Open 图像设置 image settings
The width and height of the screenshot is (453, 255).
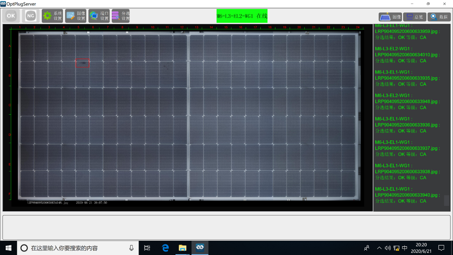pyautogui.click(x=76, y=16)
